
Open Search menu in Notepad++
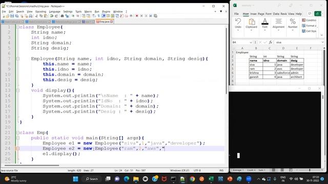point(20,11)
